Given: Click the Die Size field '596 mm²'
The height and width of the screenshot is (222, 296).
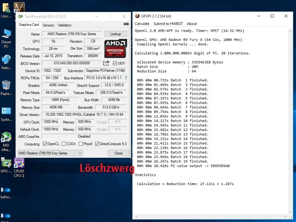Looking at the screenshot, I should pyautogui.click(x=93, y=48).
